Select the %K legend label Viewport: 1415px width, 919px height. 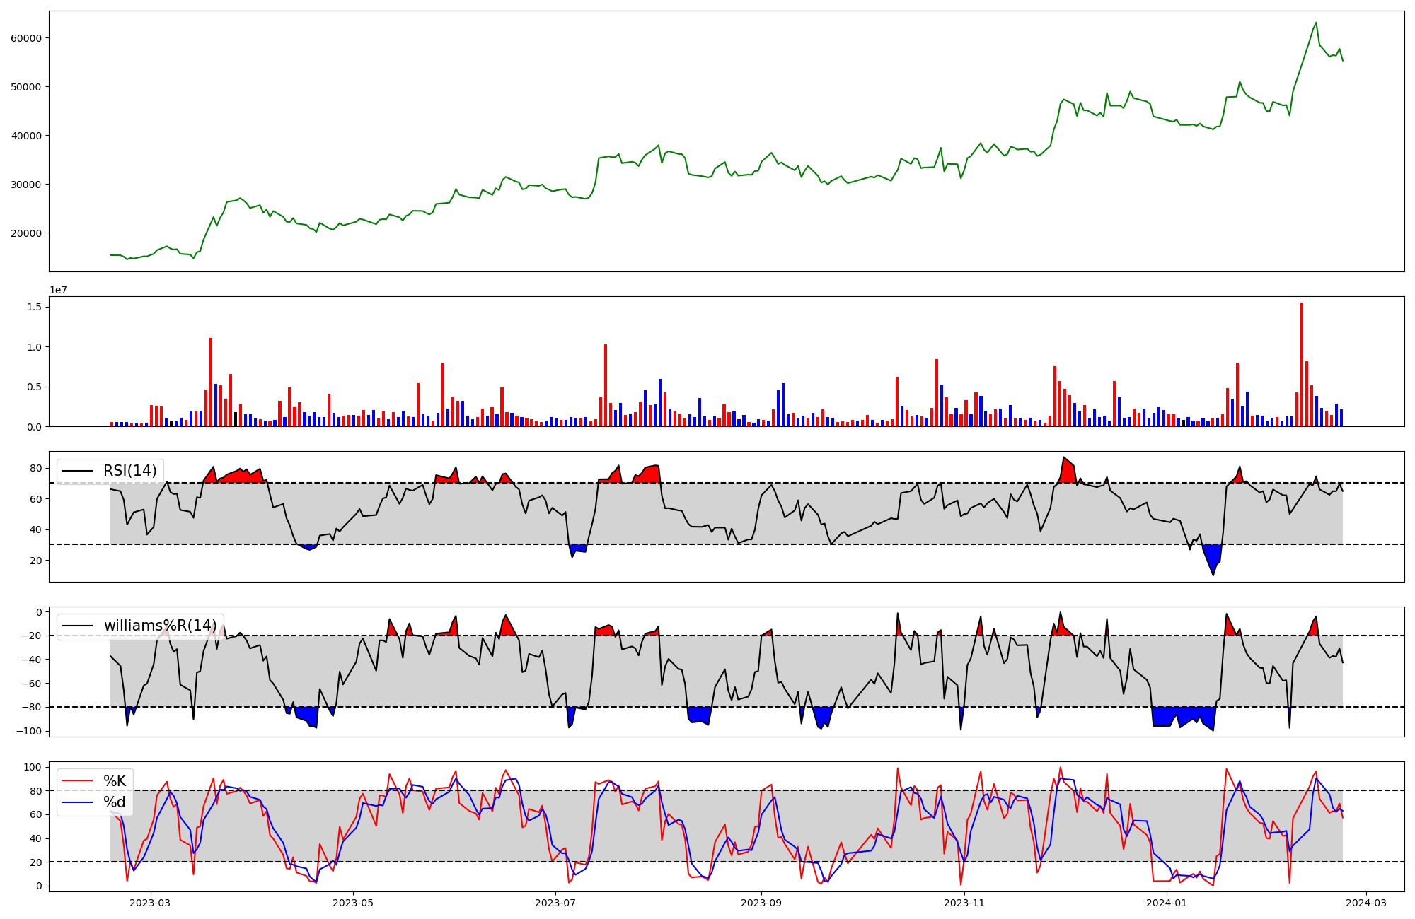(x=115, y=780)
